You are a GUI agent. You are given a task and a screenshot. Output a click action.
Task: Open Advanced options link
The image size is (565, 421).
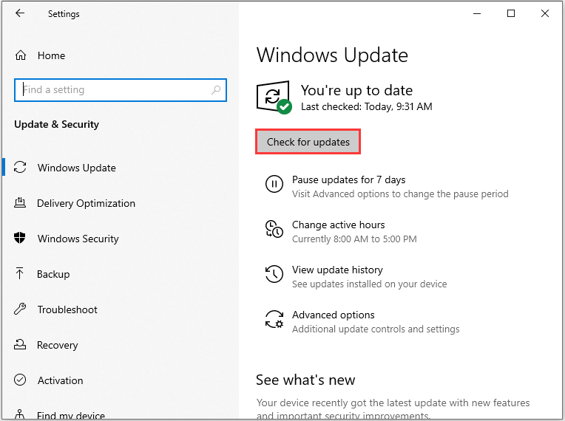(334, 315)
